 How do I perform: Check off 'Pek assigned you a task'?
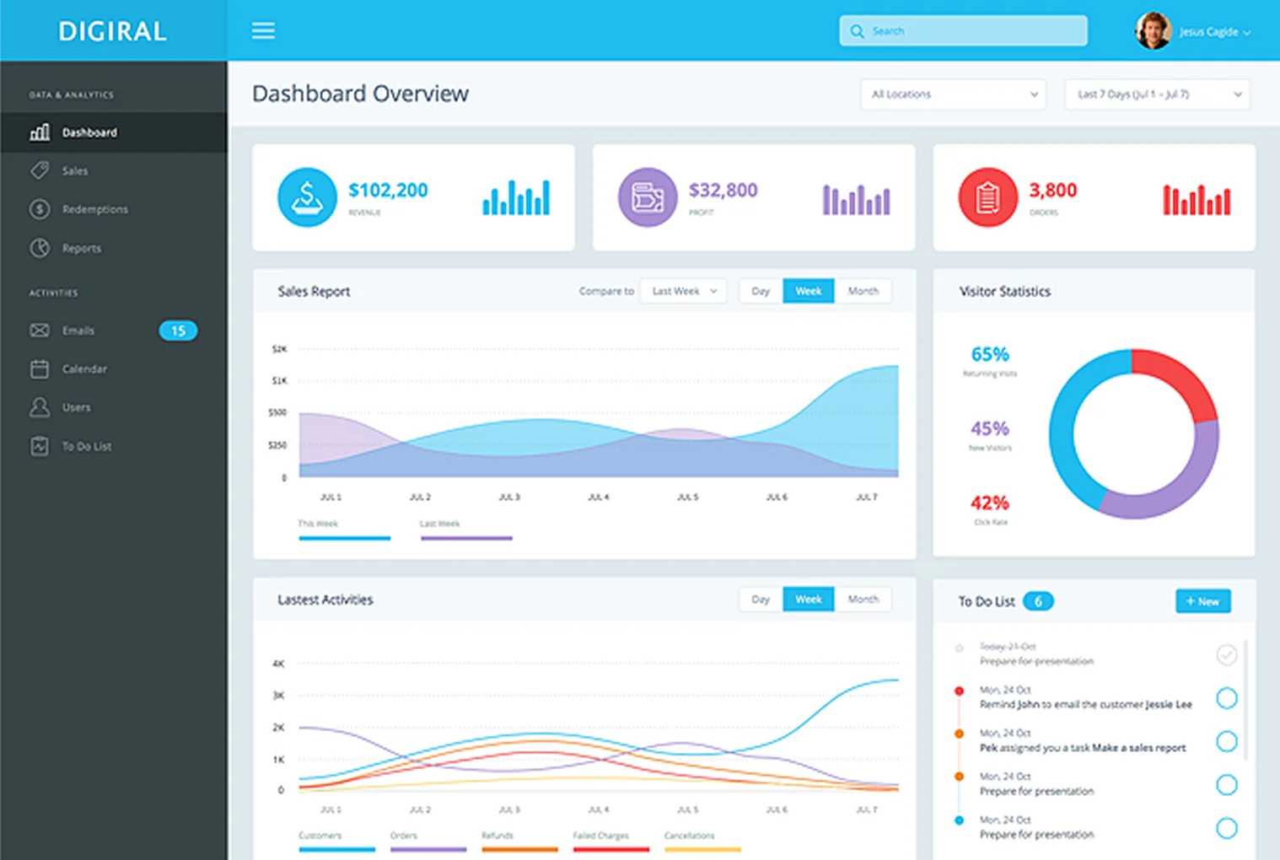[x=1226, y=741]
